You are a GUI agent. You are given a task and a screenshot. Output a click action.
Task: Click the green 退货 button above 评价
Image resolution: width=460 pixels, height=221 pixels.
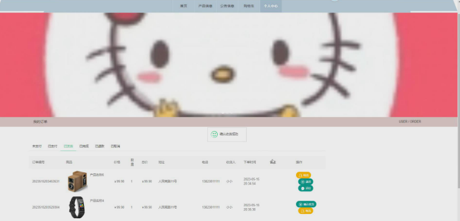(x=306, y=182)
